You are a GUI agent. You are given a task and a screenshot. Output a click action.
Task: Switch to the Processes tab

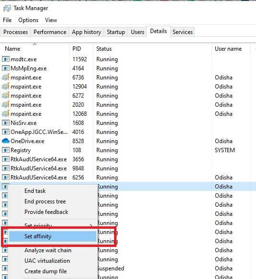pyautogui.click(x=15, y=32)
